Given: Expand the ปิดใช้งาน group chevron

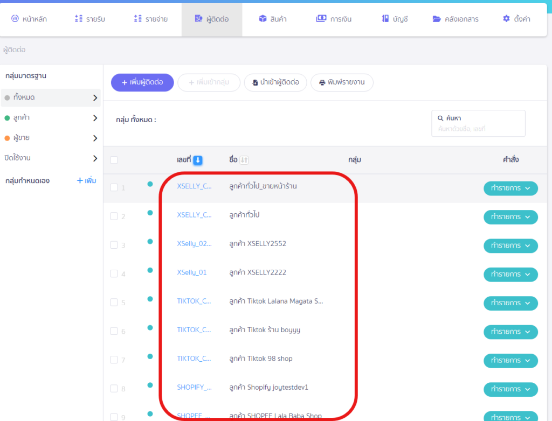Looking at the screenshot, I should [x=95, y=158].
